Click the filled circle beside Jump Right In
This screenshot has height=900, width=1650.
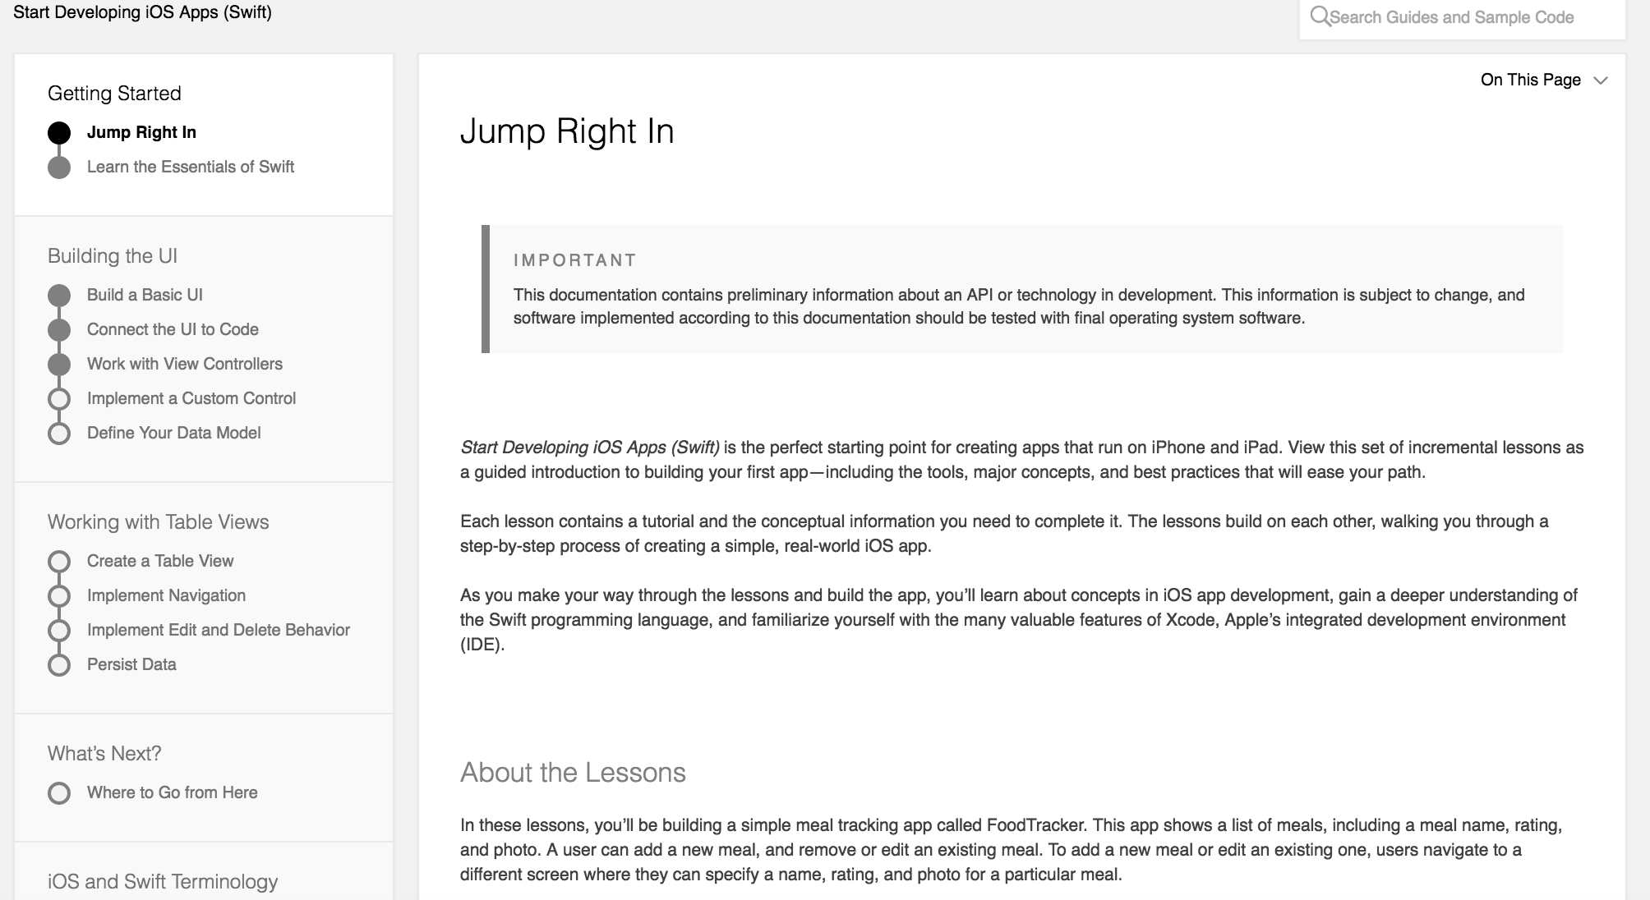59,133
